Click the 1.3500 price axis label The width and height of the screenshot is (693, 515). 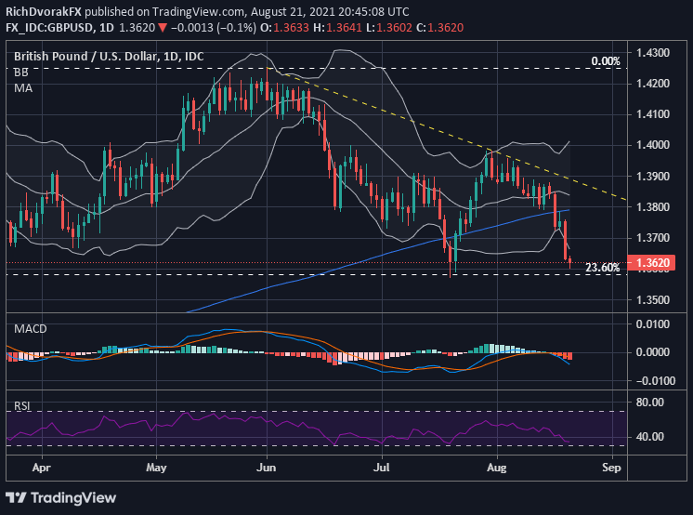[653, 300]
